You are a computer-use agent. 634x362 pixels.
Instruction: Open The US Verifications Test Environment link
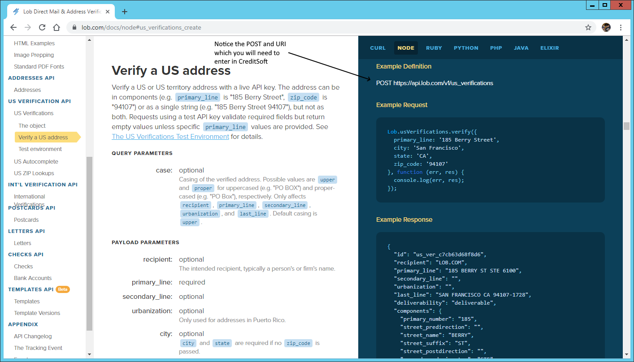coord(170,137)
